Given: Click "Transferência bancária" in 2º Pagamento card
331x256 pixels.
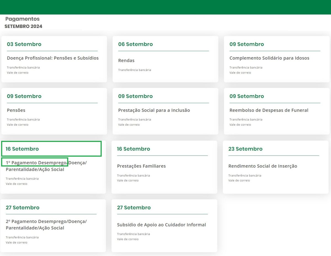Looking at the screenshot, I should [x=22, y=237].
